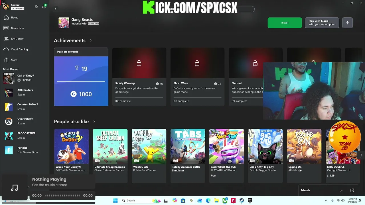Open Overwatch in Most Recent

(x=25, y=121)
